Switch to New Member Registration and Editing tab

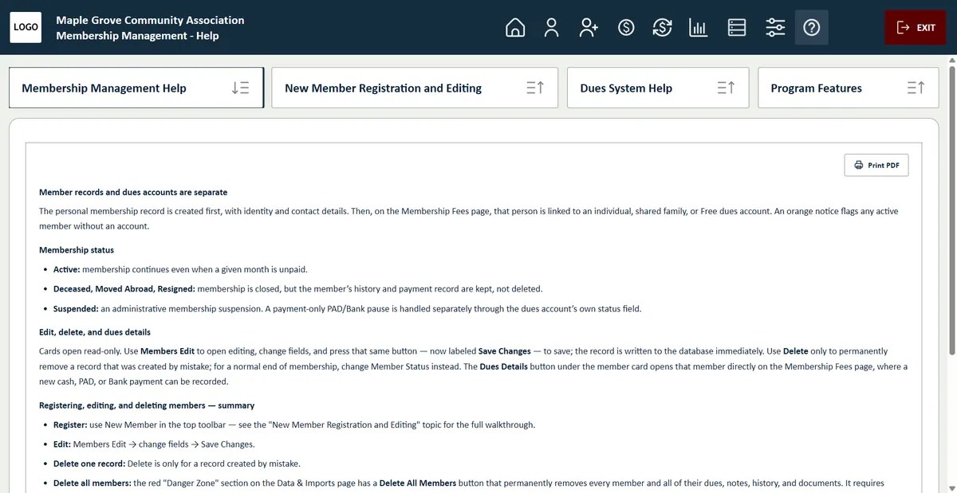coord(415,88)
